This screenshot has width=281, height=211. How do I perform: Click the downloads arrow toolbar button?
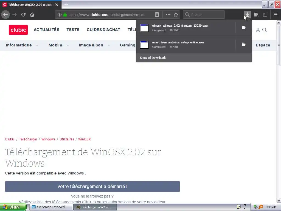(247, 15)
